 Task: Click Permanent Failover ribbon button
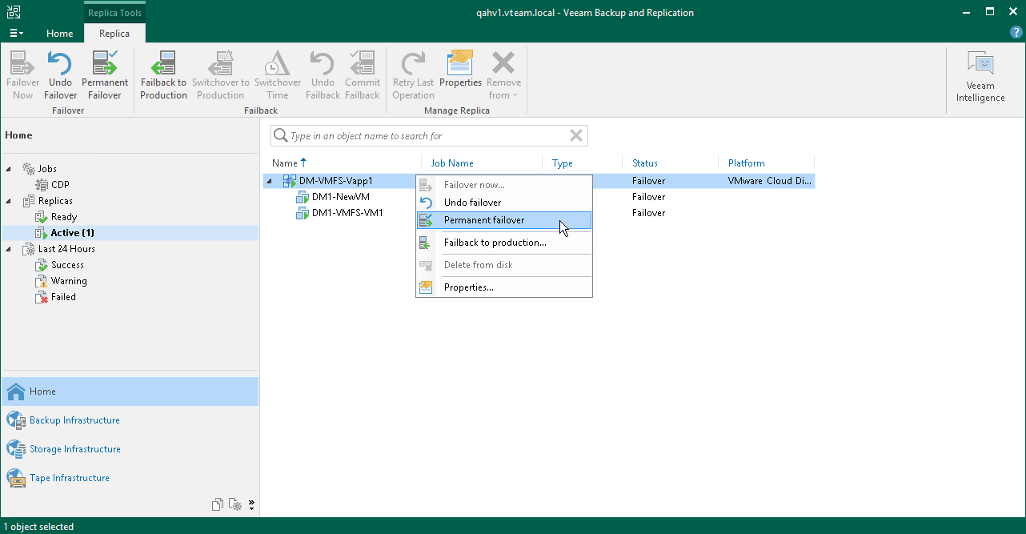coord(105,64)
